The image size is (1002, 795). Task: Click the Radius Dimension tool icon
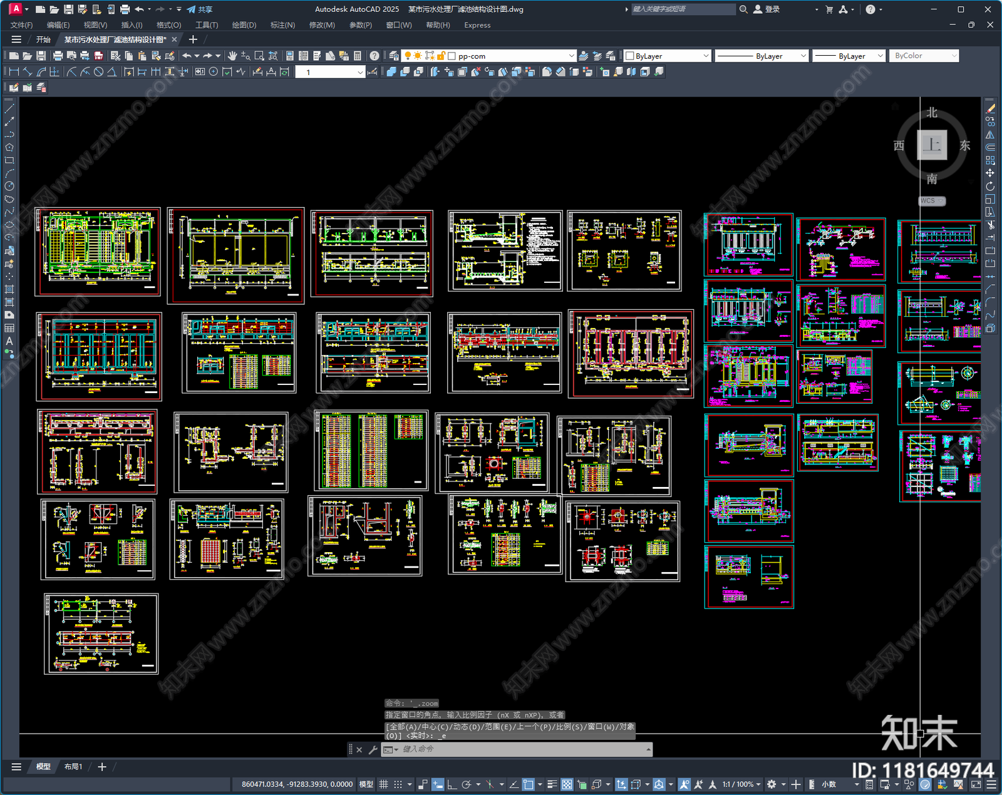[x=71, y=72]
